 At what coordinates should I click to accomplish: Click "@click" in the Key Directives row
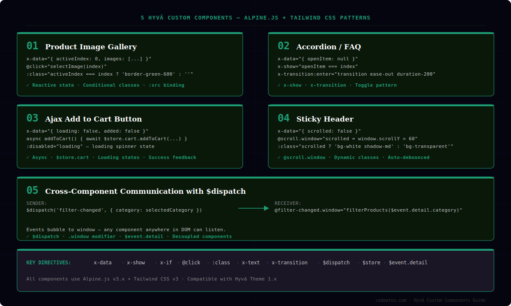pyautogui.click(x=191, y=263)
